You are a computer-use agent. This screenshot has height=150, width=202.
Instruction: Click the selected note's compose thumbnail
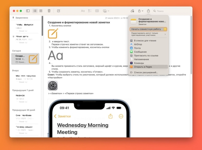click(x=33, y=59)
